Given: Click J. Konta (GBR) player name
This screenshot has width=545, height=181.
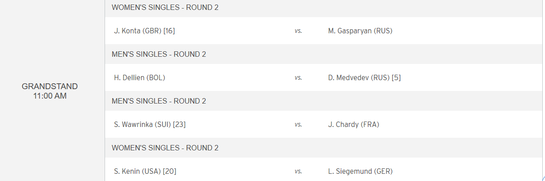Looking at the screenshot, I should (137, 31).
